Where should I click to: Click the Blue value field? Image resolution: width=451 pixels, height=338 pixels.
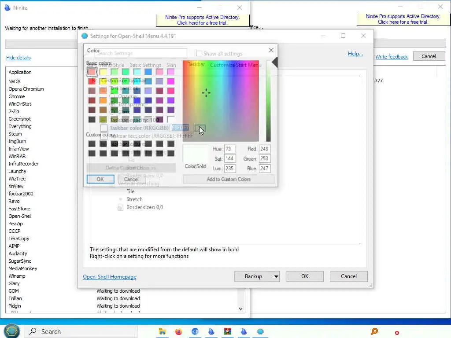(x=264, y=169)
